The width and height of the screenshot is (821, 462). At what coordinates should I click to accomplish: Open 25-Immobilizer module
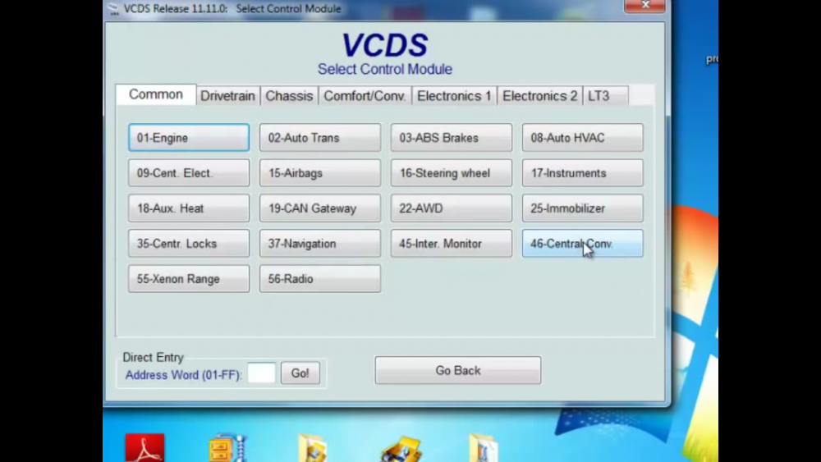pyautogui.click(x=582, y=208)
